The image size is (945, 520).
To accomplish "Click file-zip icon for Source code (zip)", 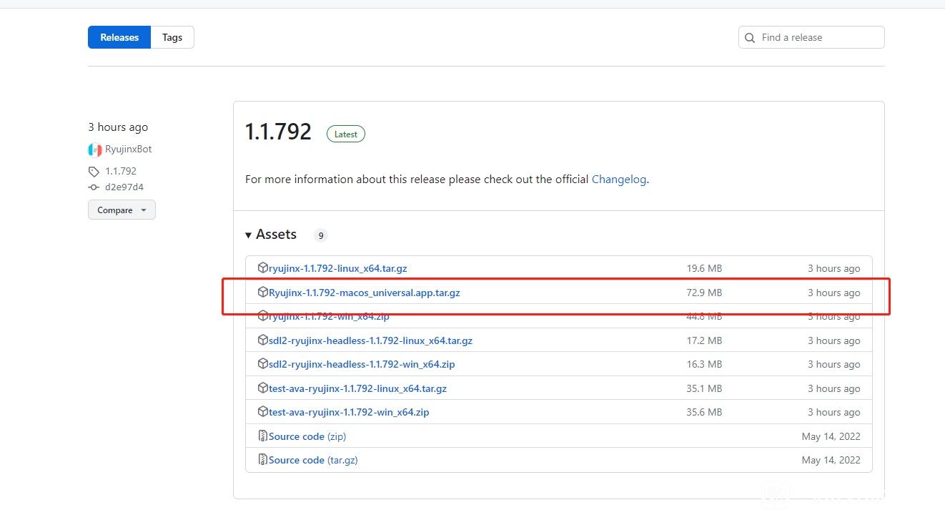I will pos(263,436).
